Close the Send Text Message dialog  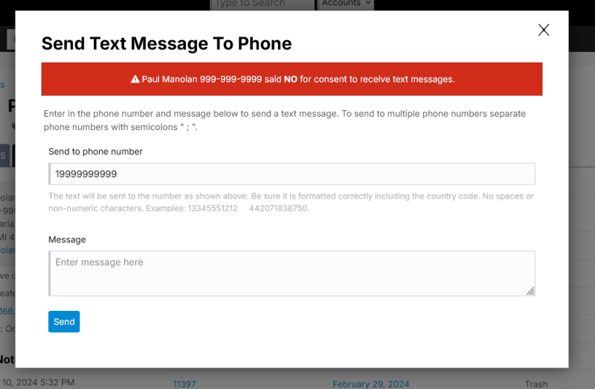click(x=544, y=30)
